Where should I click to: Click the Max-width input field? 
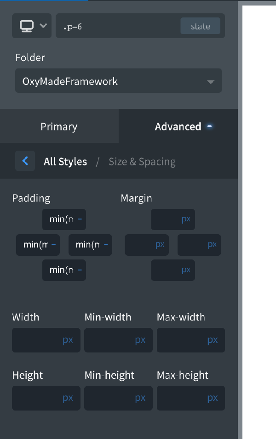tap(190, 340)
